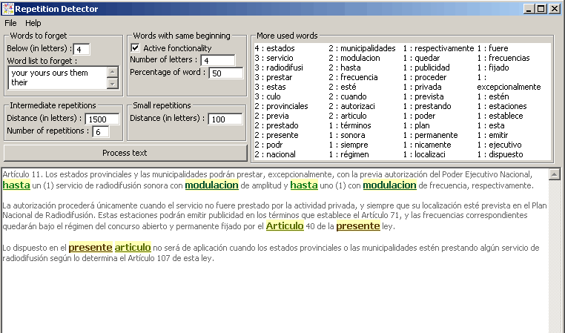Select '2 : nacional' entry

(x=275, y=154)
